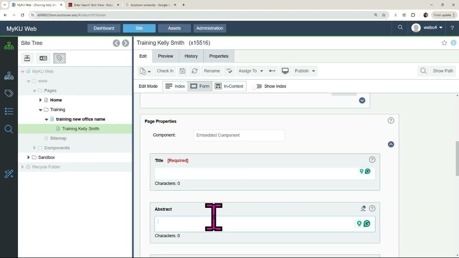459x258 pixels.
Task: Open the magic wand tools icon
Action: tap(9, 174)
